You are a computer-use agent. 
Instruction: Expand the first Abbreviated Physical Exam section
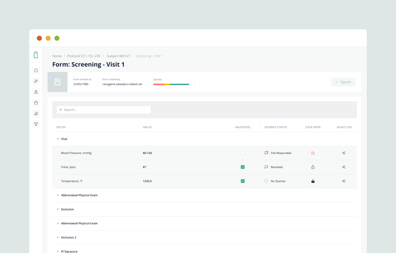click(x=58, y=195)
